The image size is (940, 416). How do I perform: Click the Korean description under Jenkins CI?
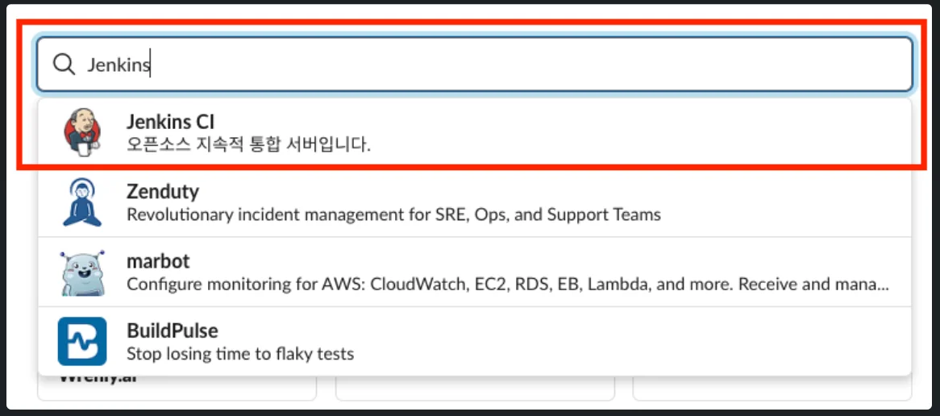point(248,146)
